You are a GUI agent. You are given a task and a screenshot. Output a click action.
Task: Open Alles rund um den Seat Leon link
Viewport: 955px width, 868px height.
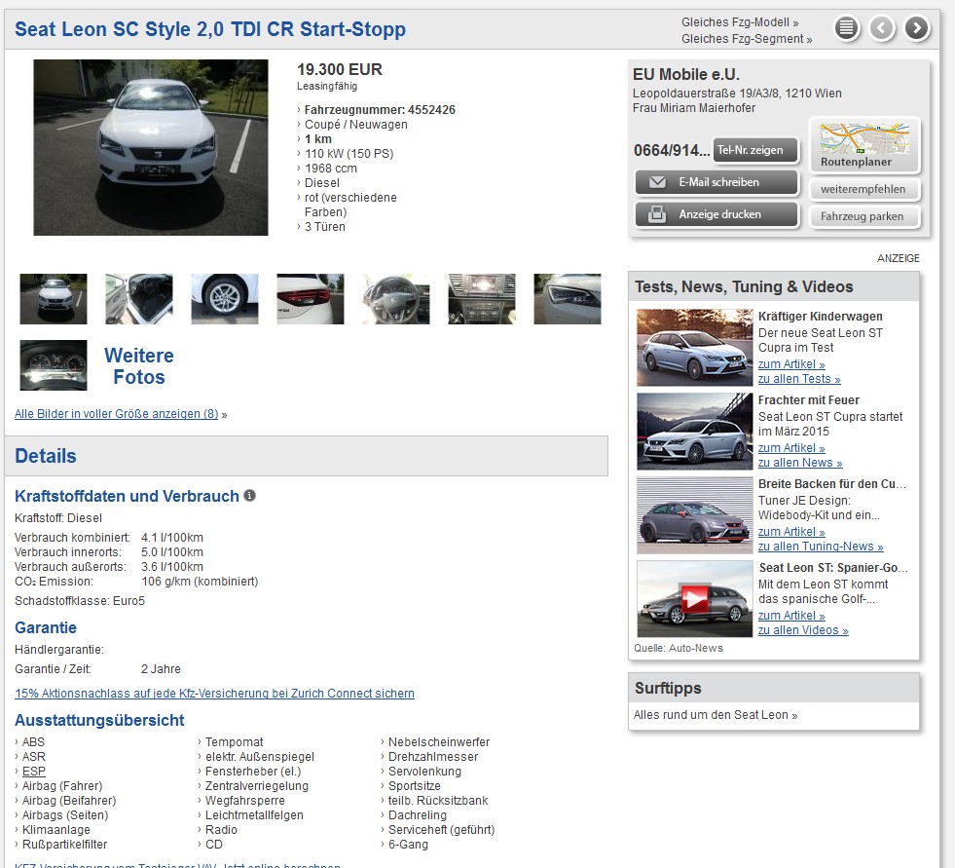coord(715,714)
